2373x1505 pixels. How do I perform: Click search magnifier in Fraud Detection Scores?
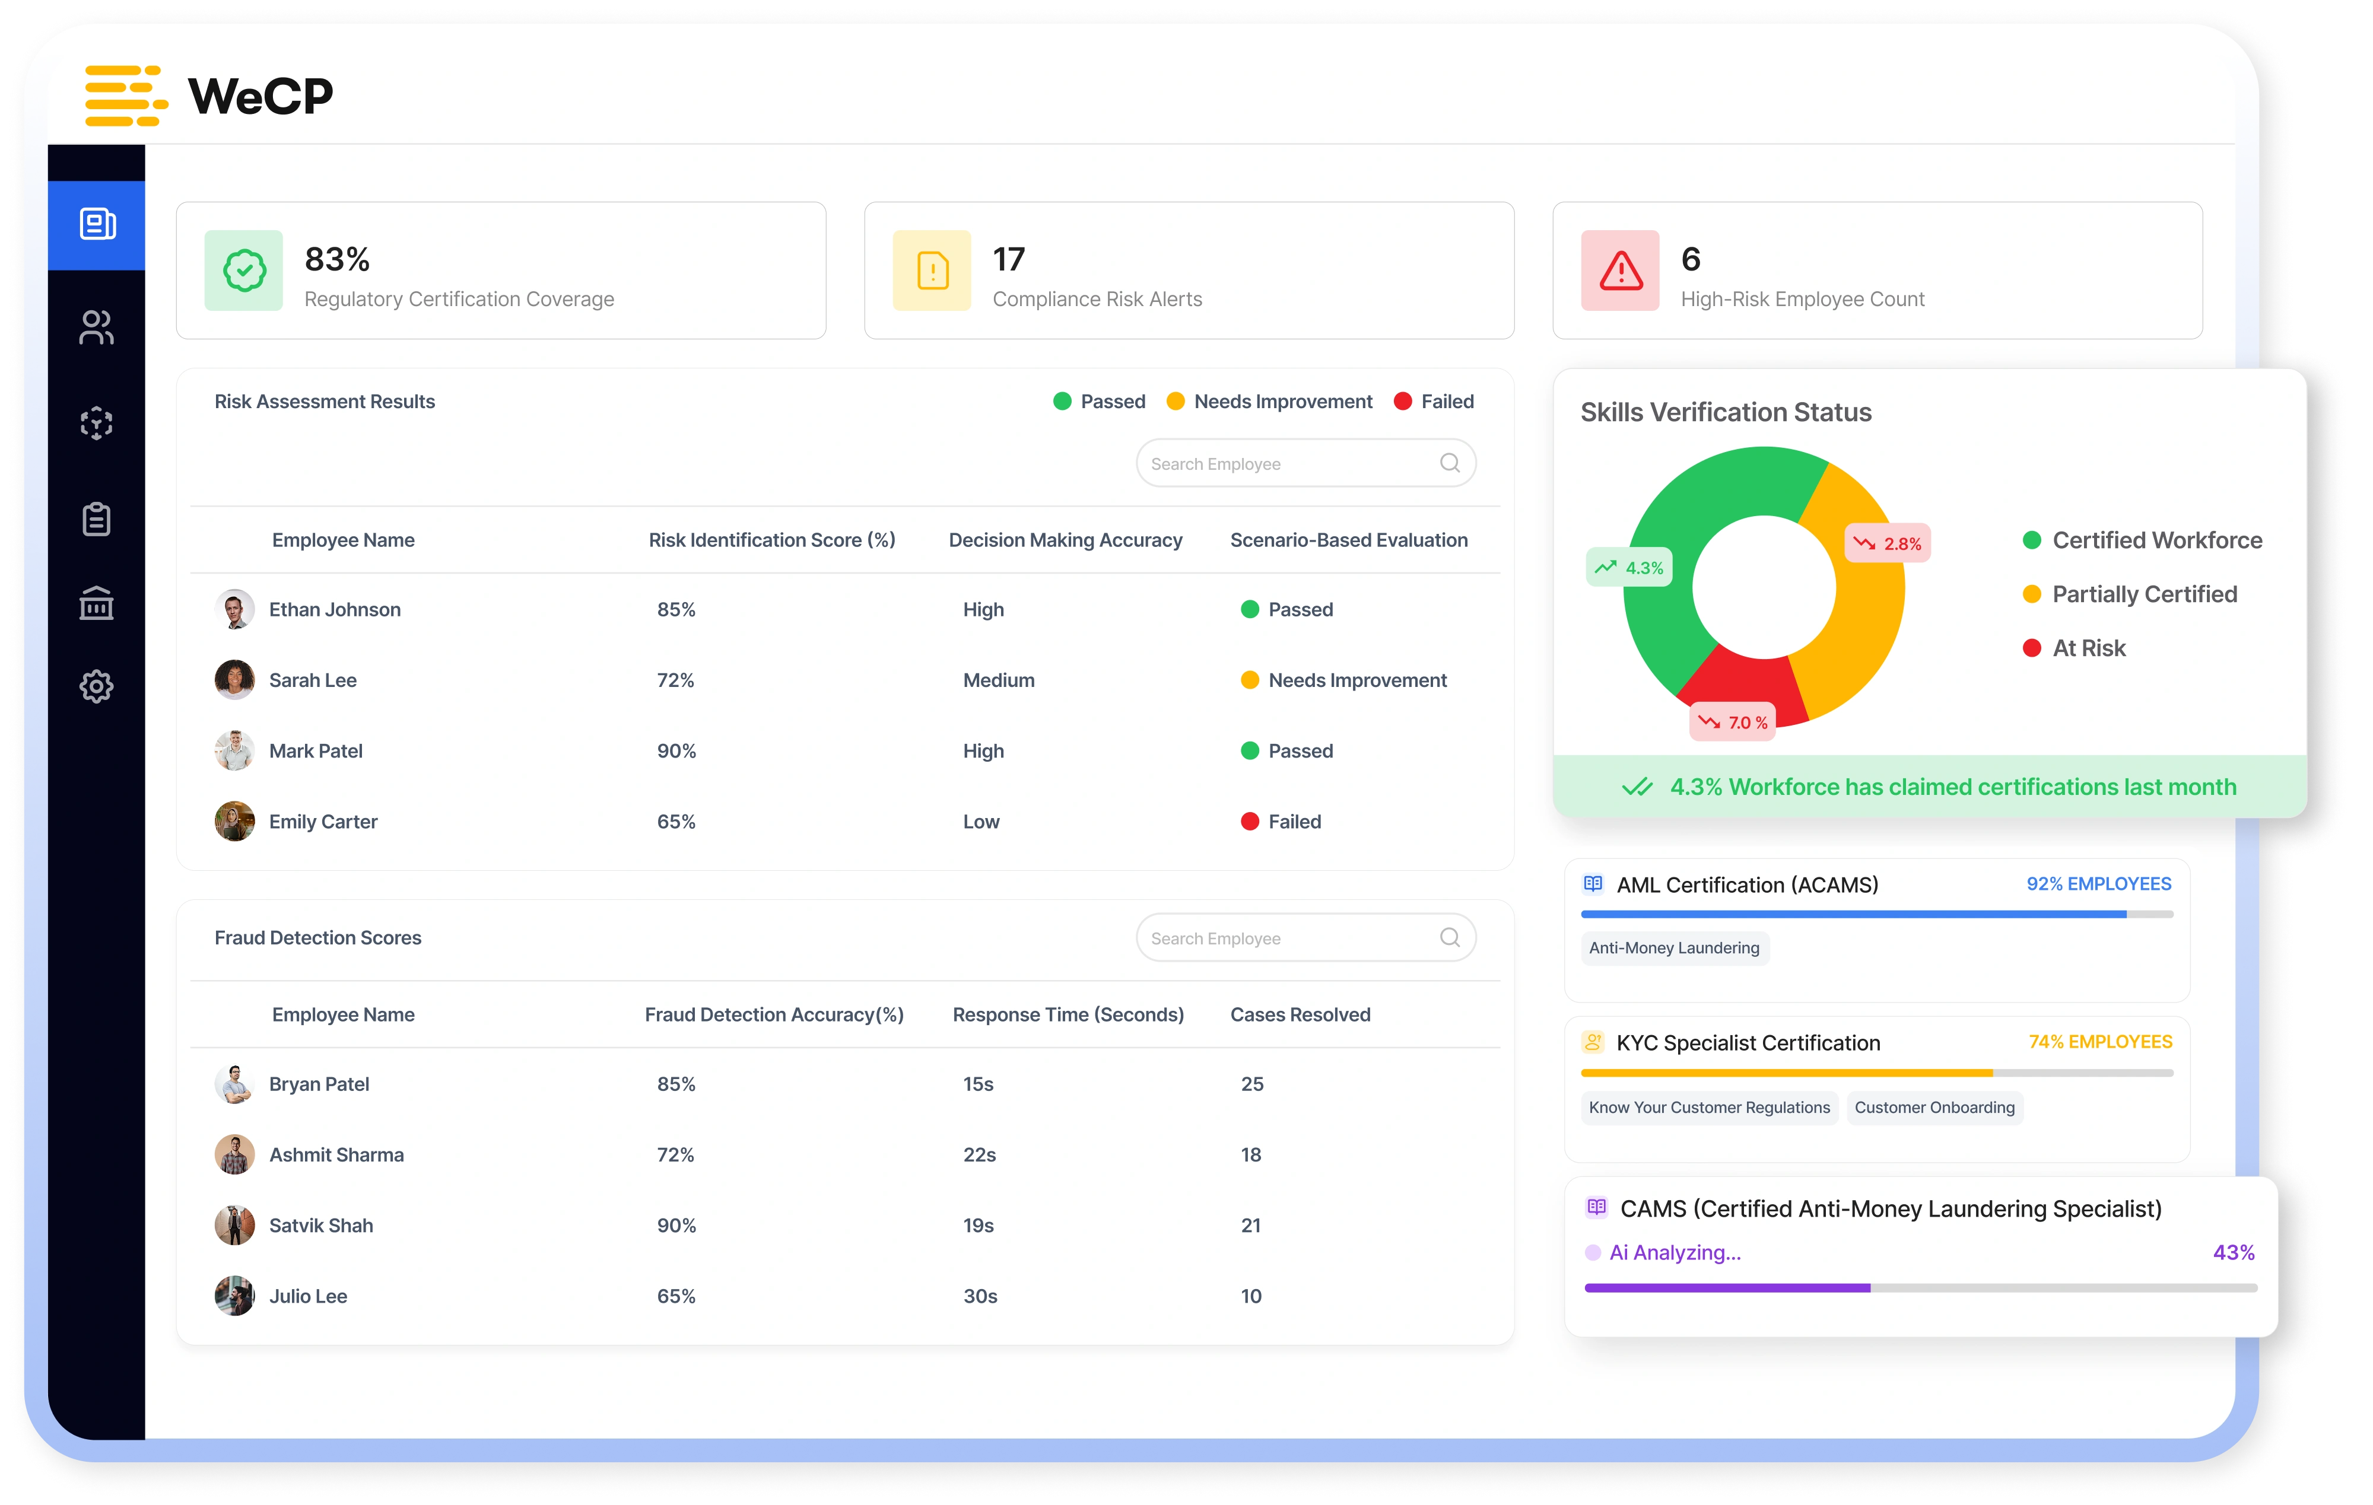pos(1450,938)
